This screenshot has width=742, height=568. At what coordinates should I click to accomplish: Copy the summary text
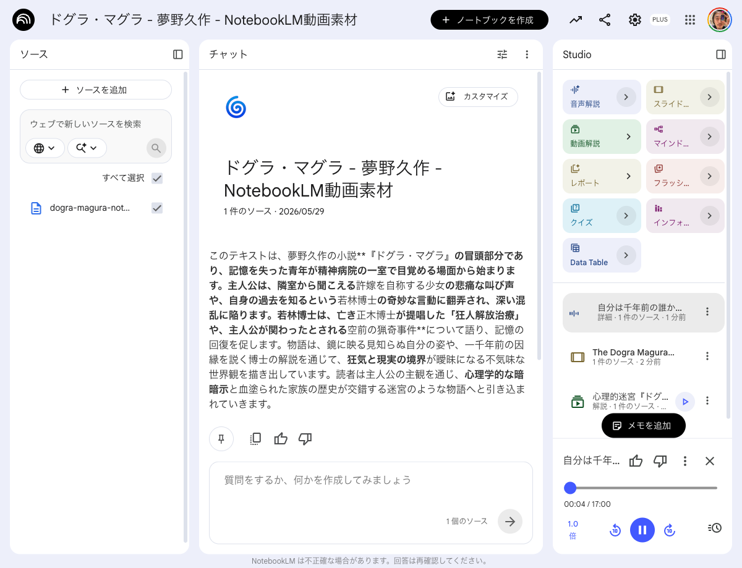click(x=255, y=439)
